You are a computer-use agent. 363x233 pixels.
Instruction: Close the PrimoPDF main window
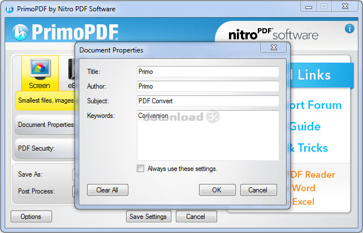(x=345, y=6)
